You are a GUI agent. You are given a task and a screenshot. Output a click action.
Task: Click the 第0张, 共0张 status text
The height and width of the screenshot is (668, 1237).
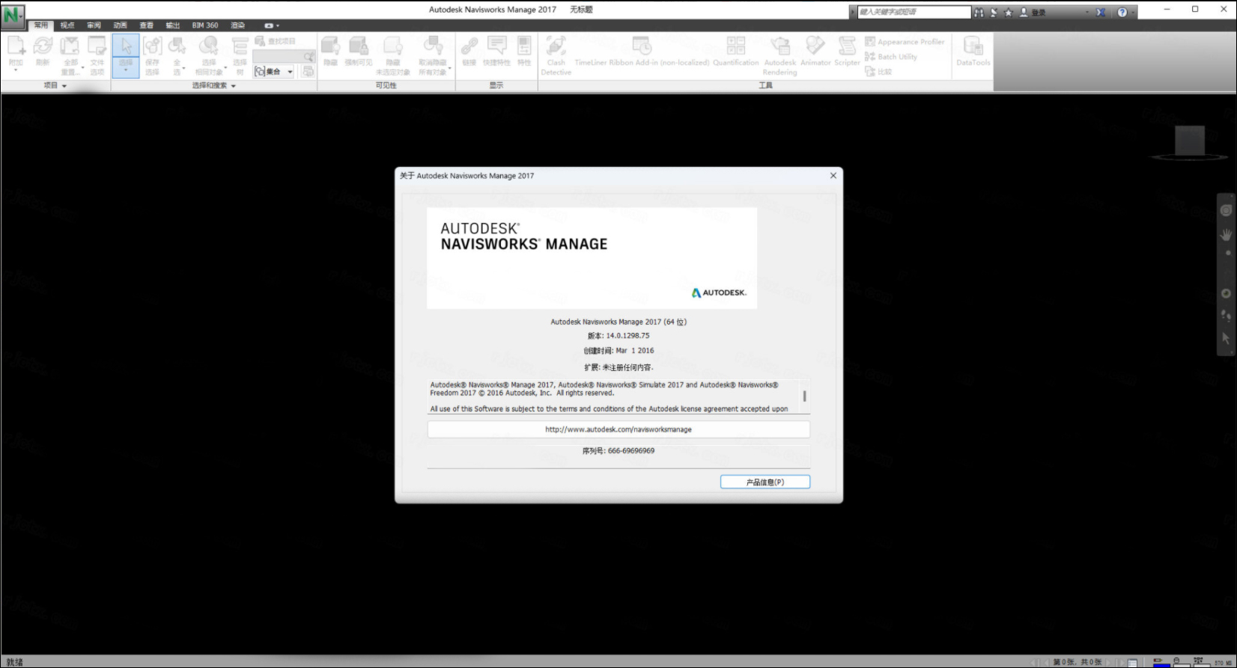point(1078,662)
